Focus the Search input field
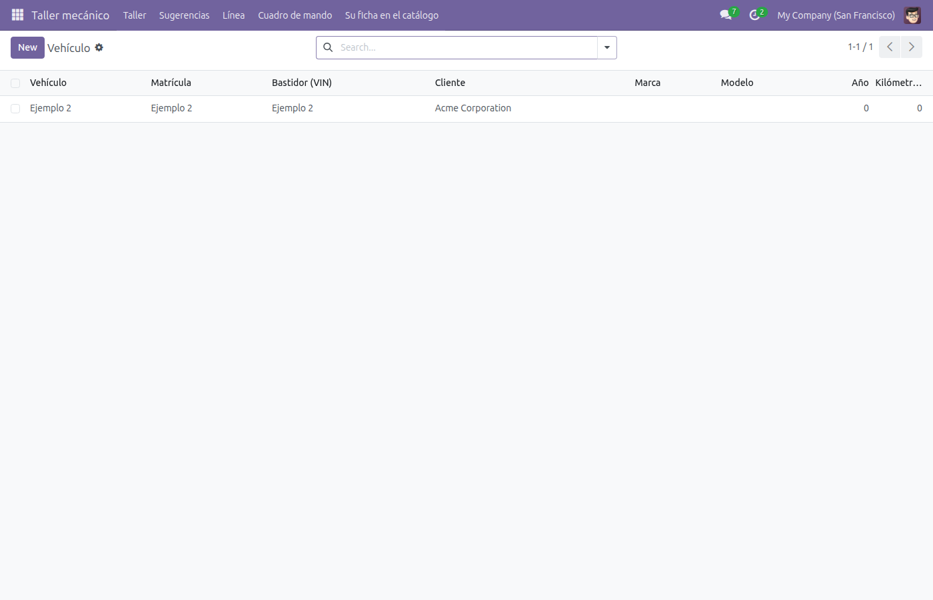 (x=467, y=47)
